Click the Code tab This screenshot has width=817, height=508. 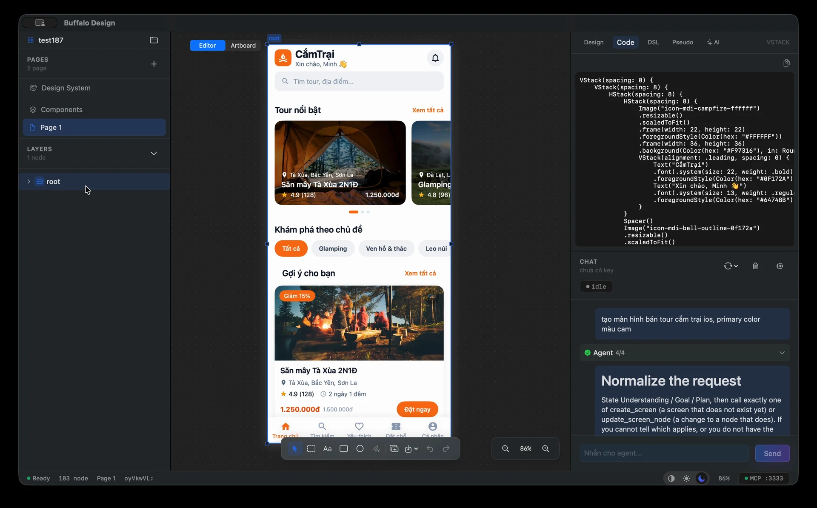tap(626, 42)
